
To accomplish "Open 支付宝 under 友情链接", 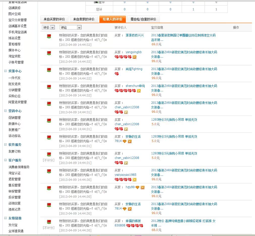I will click(13, 225).
